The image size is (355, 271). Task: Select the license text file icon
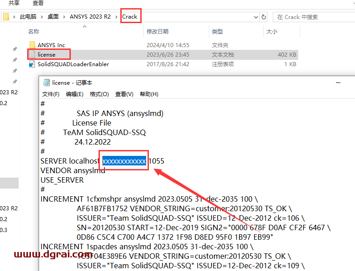coord(32,54)
